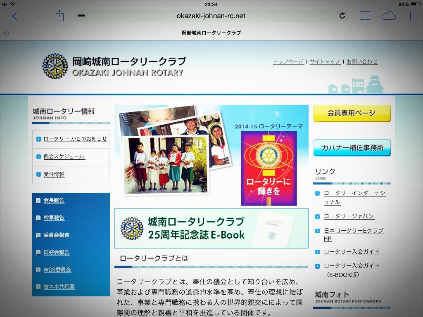Click the 城南フォト heading

[x=332, y=294]
